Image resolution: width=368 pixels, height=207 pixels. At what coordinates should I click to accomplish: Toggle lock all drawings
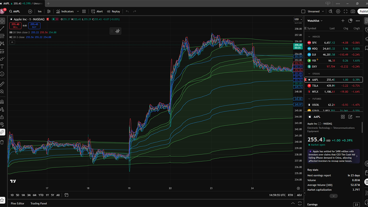click(x=2, y=117)
